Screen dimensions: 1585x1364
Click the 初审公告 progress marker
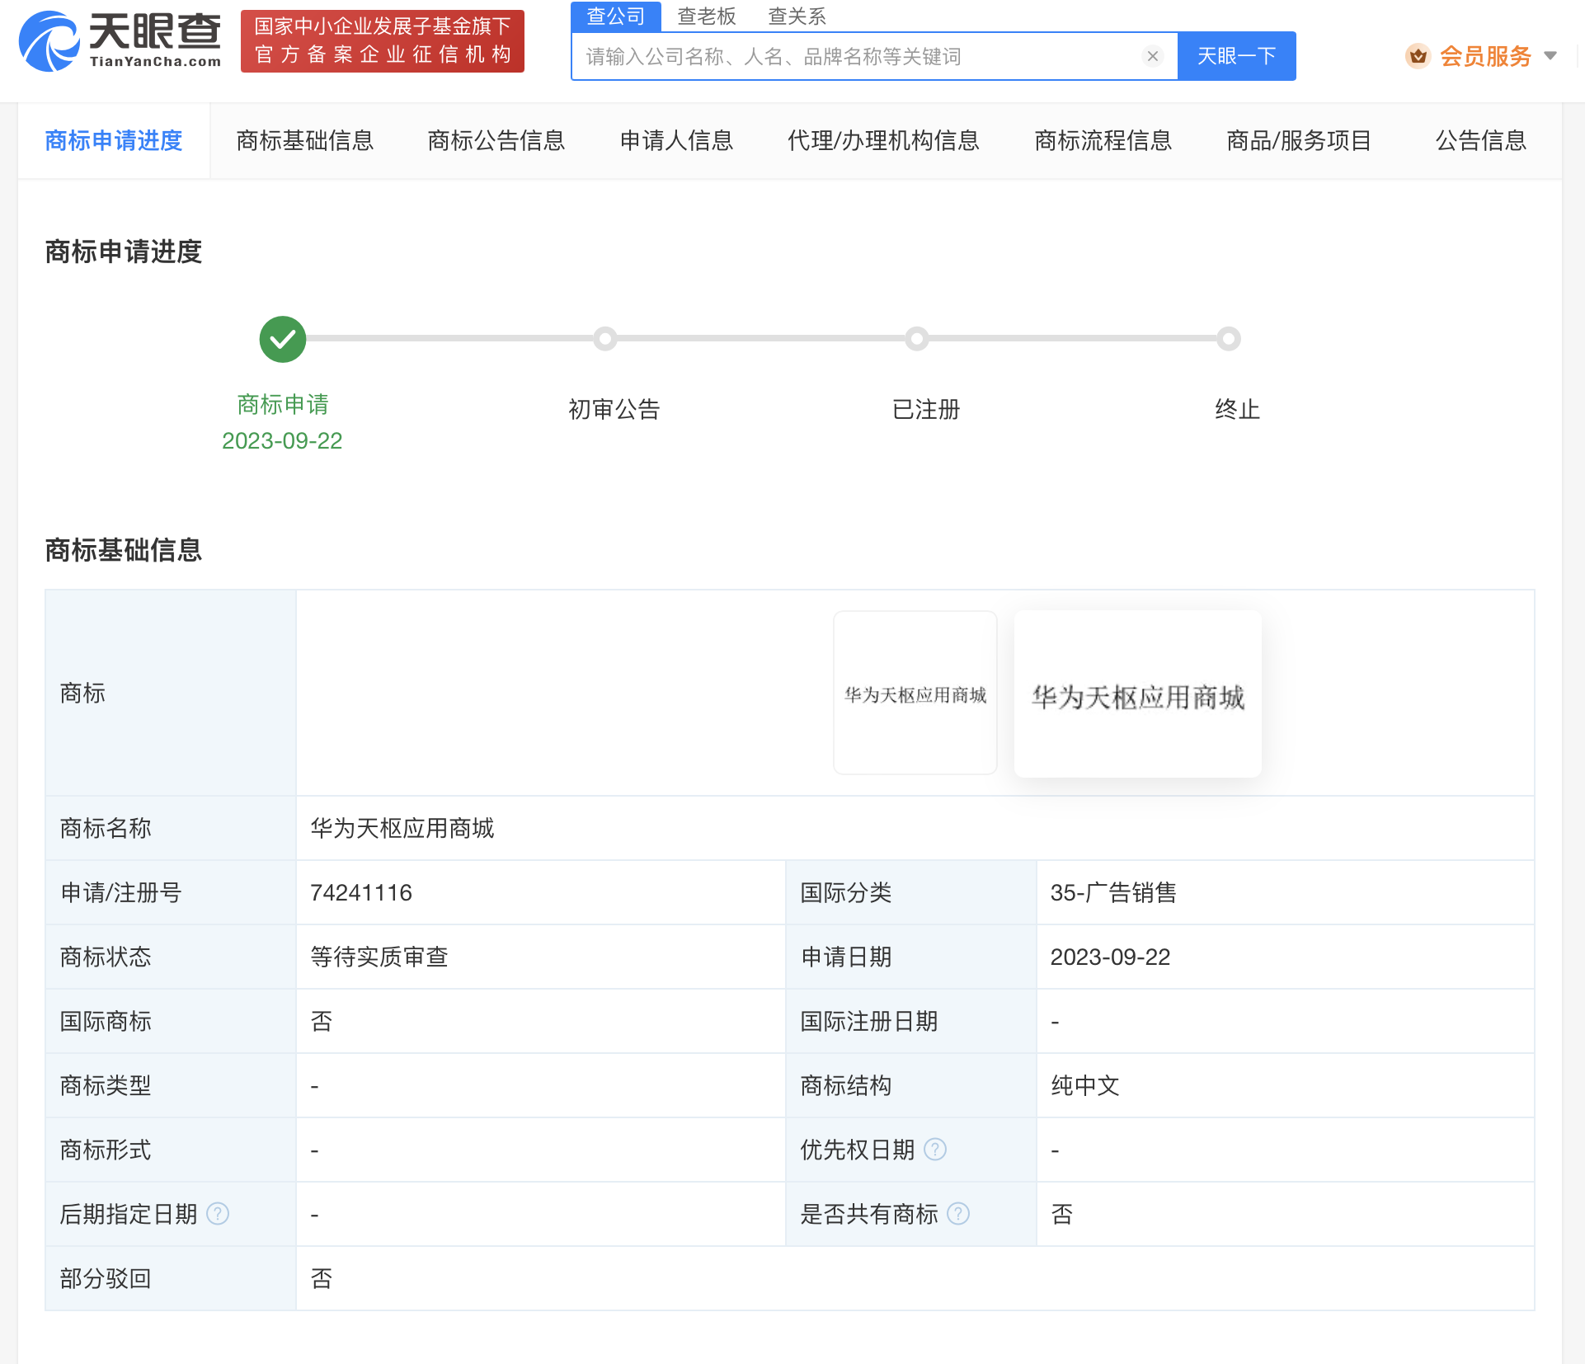[605, 339]
